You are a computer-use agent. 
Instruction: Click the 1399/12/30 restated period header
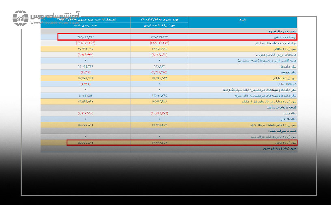pyautogui.click(x=86, y=19)
